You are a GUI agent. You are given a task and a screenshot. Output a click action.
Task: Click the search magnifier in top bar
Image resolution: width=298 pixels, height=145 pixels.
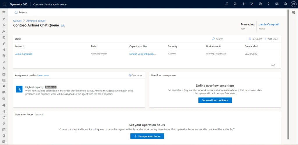coord(227,4)
